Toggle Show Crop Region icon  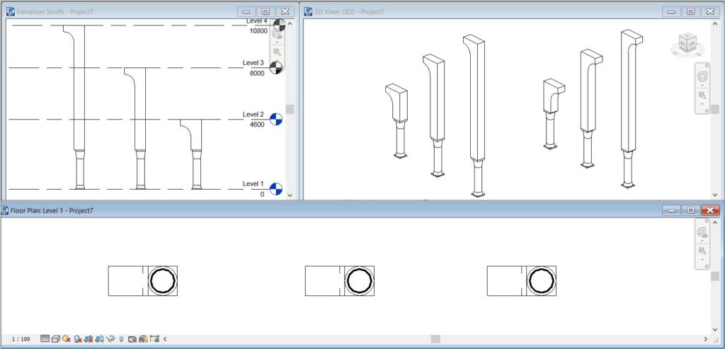[x=99, y=339]
